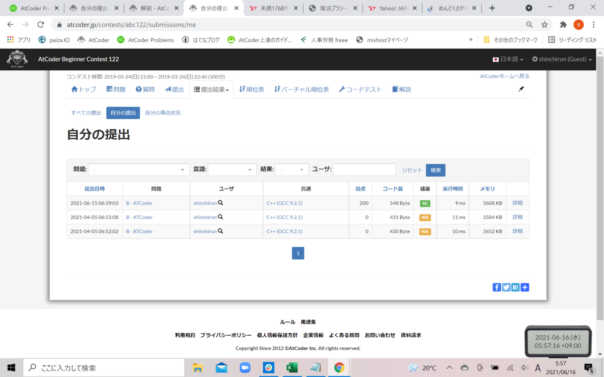This screenshot has height=377, width=604.
Task: Open extra share options with the plus icon
Action: (524, 287)
